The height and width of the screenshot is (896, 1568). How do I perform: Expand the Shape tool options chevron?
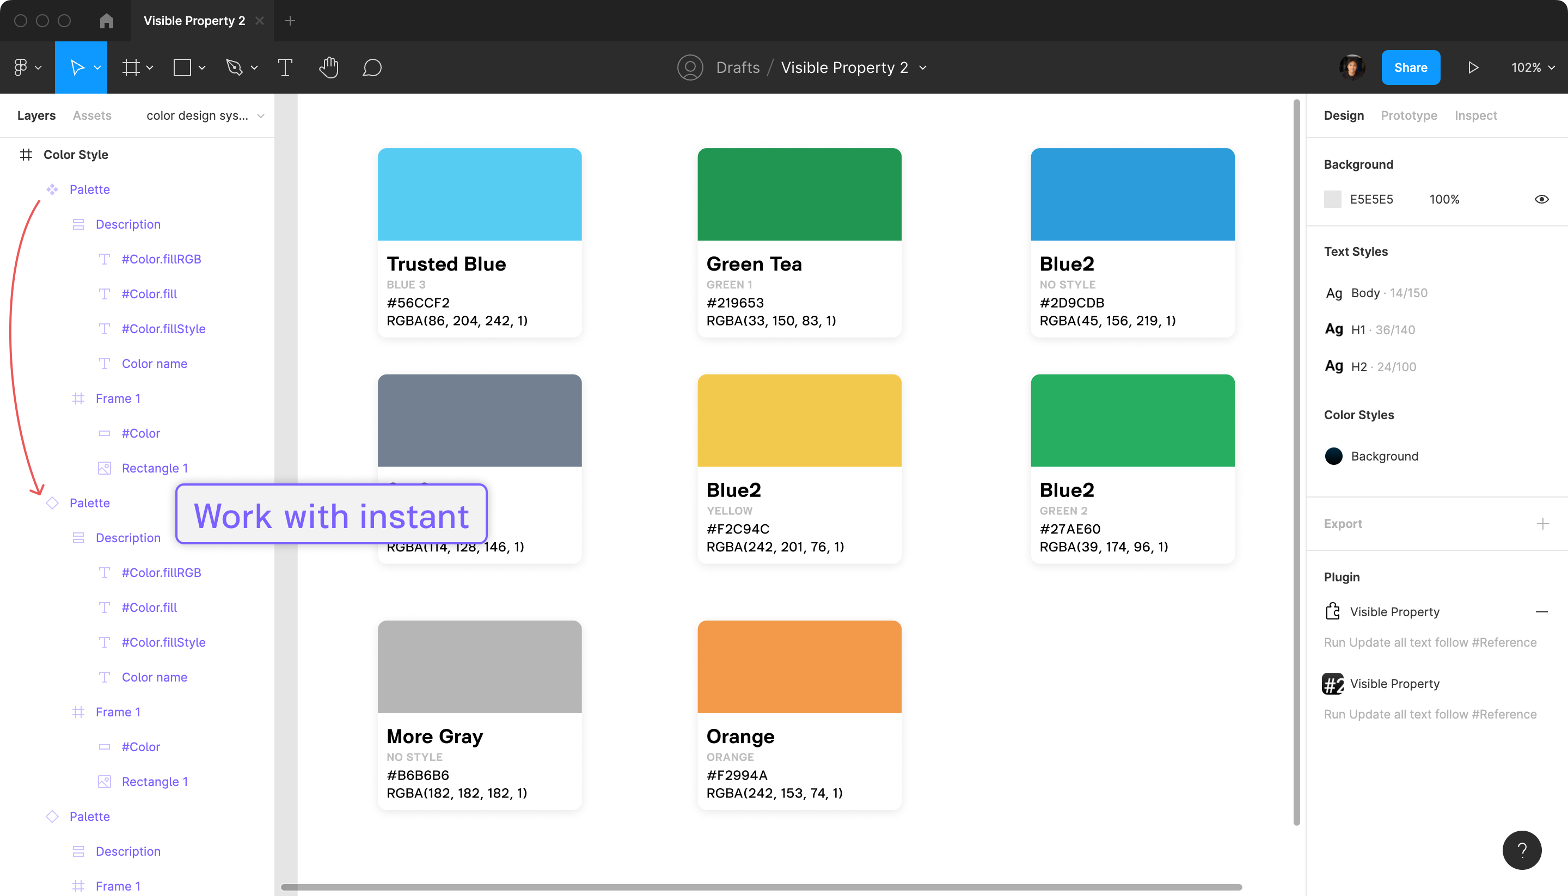[201, 67]
